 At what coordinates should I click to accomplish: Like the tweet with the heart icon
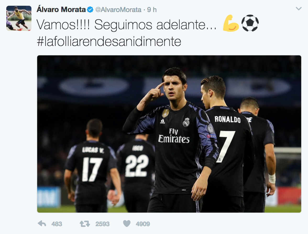coord(127,224)
